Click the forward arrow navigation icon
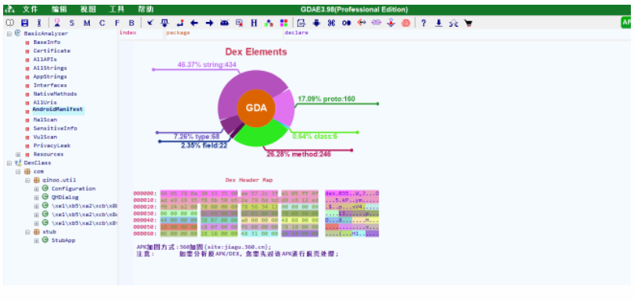 click(209, 23)
